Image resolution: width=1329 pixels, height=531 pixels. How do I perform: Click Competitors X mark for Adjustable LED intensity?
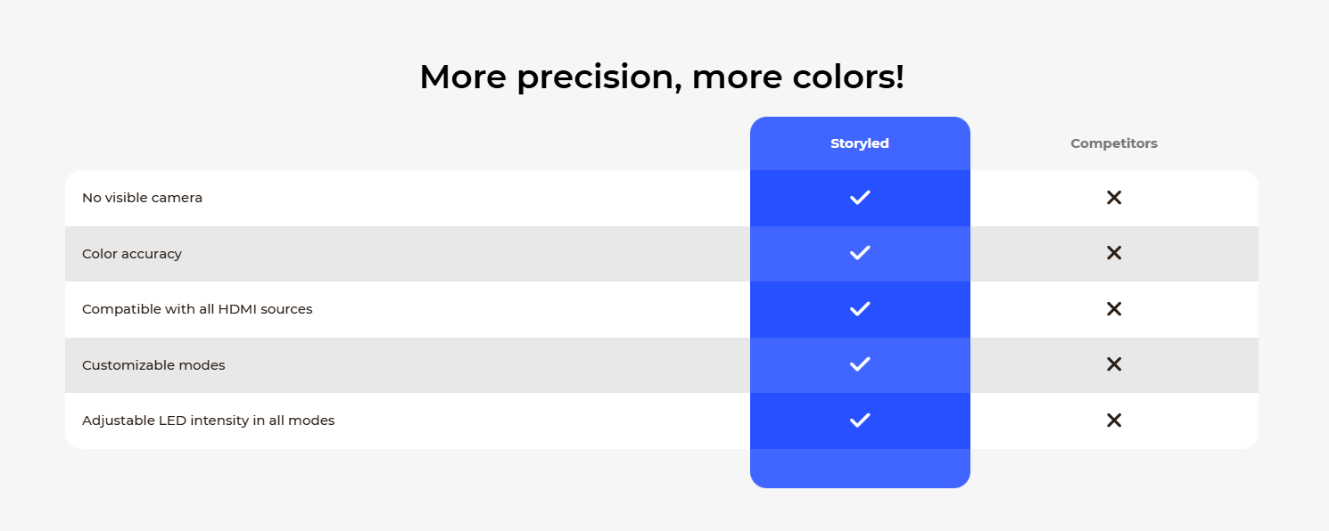pos(1114,421)
